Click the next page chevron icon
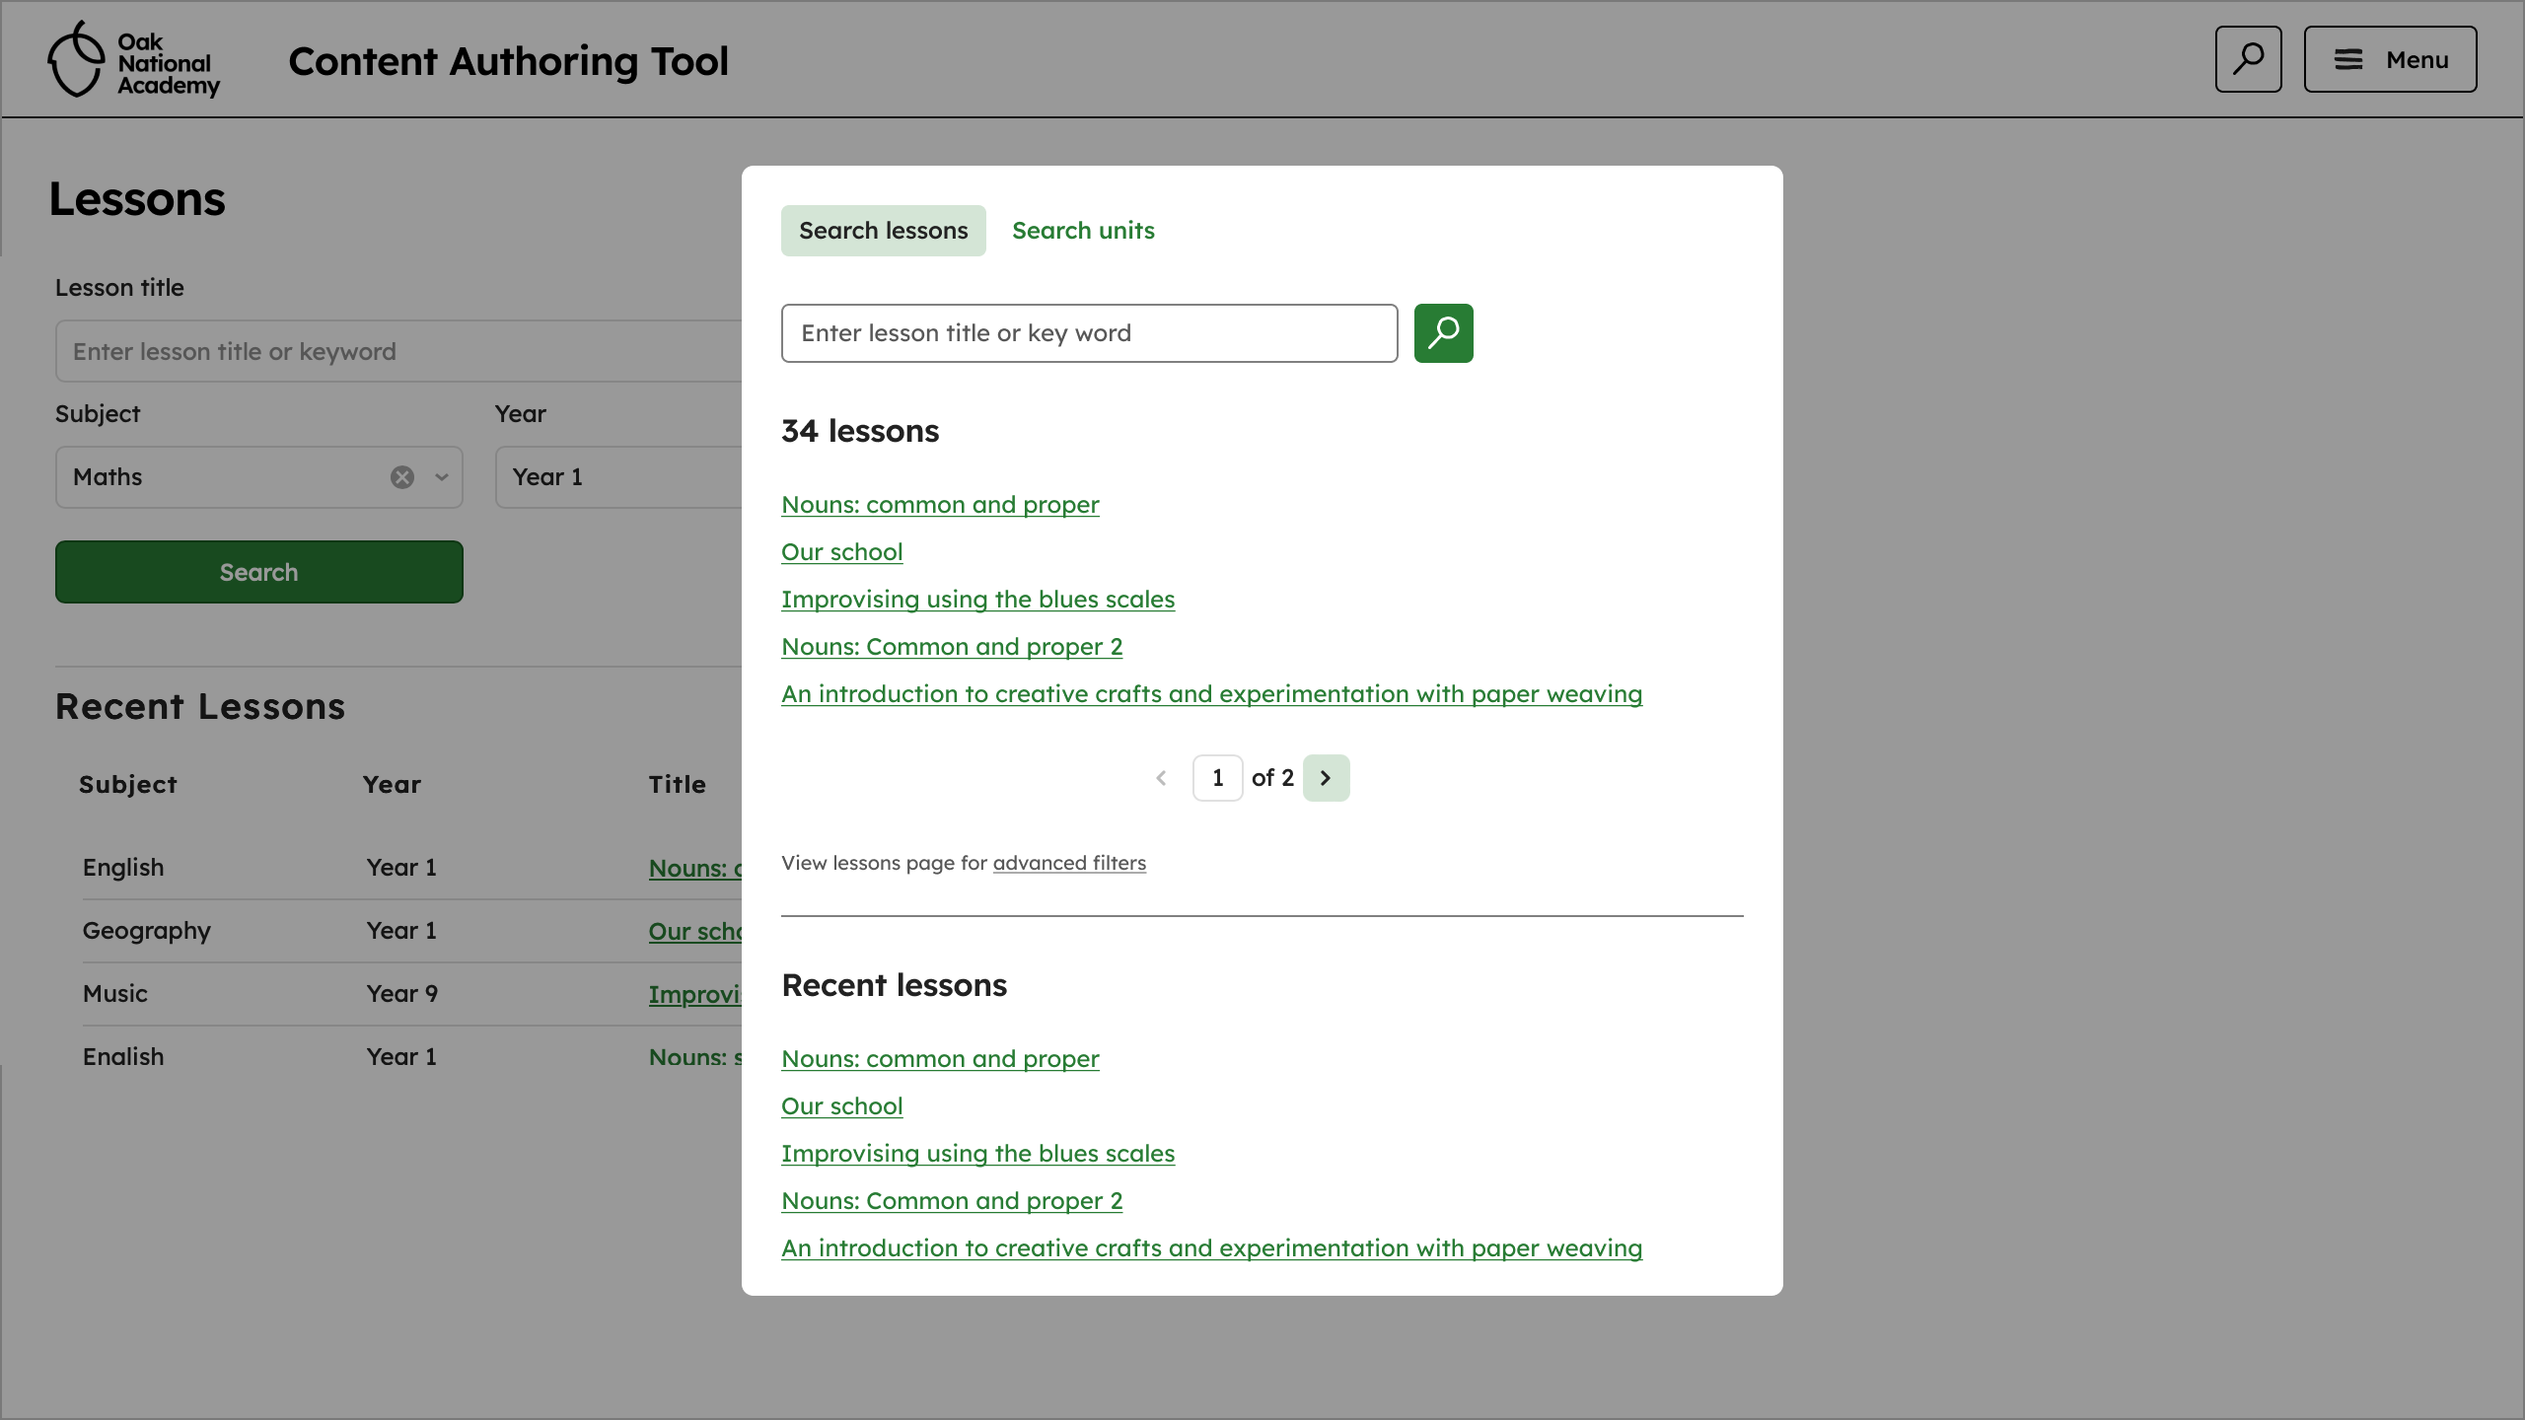Viewport: 2525px width, 1420px height. tap(1325, 777)
